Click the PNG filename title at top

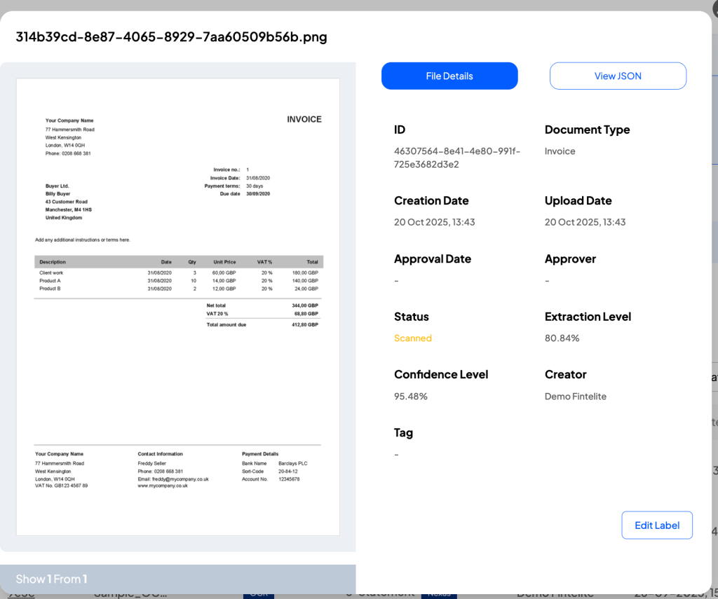point(172,36)
